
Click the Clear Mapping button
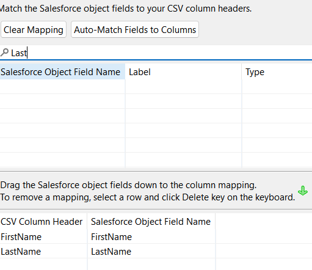point(34,29)
